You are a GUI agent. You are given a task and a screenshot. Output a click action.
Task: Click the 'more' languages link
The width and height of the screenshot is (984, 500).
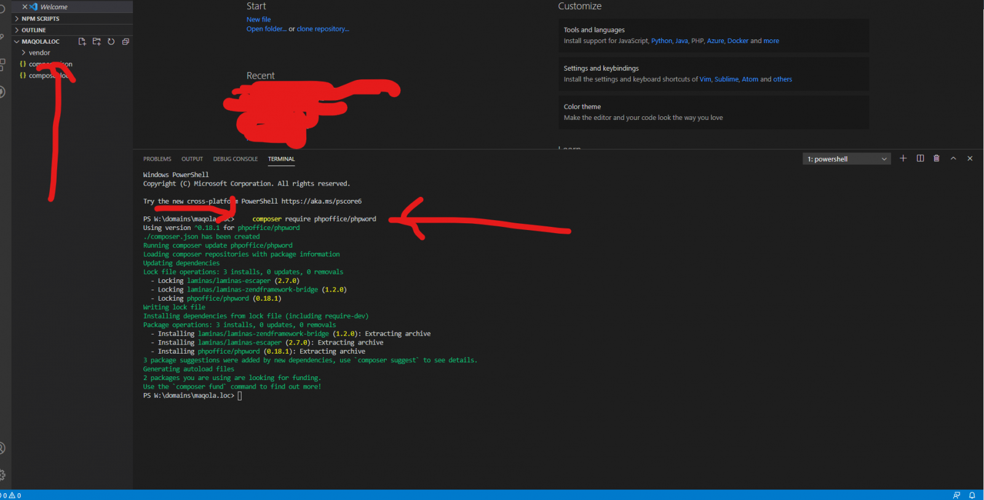point(771,41)
